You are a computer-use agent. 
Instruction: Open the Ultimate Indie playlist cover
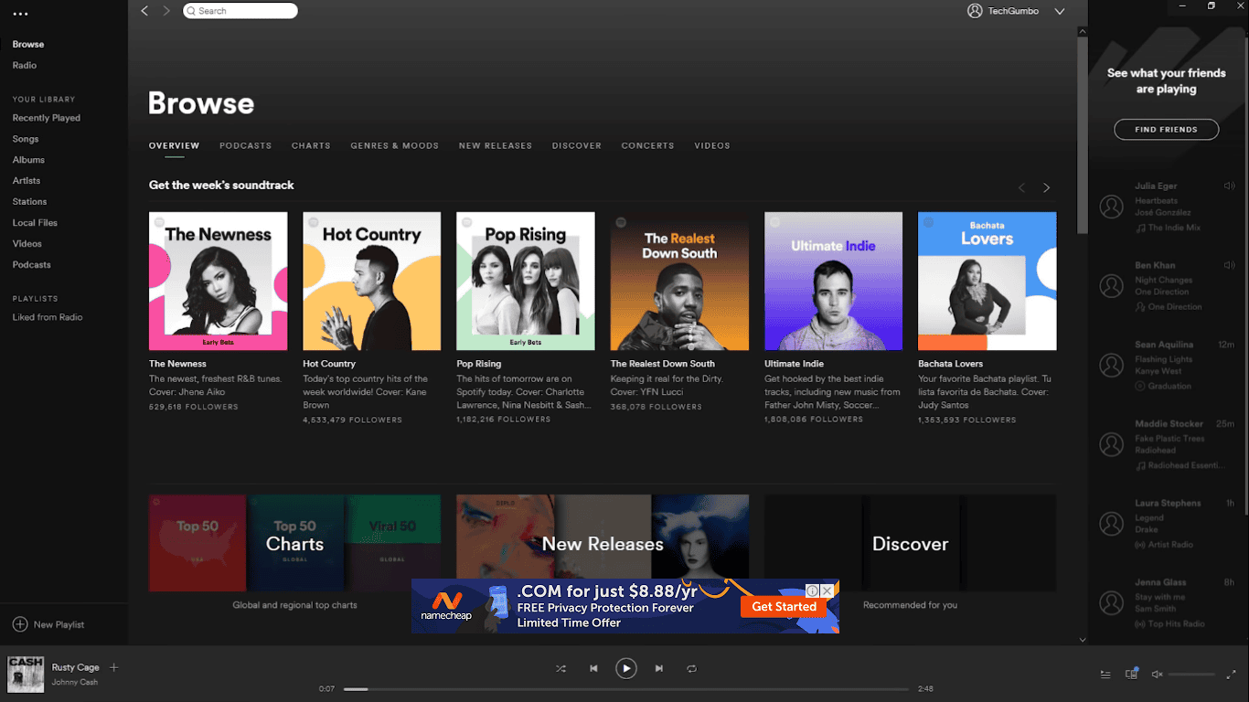tap(833, 281)
